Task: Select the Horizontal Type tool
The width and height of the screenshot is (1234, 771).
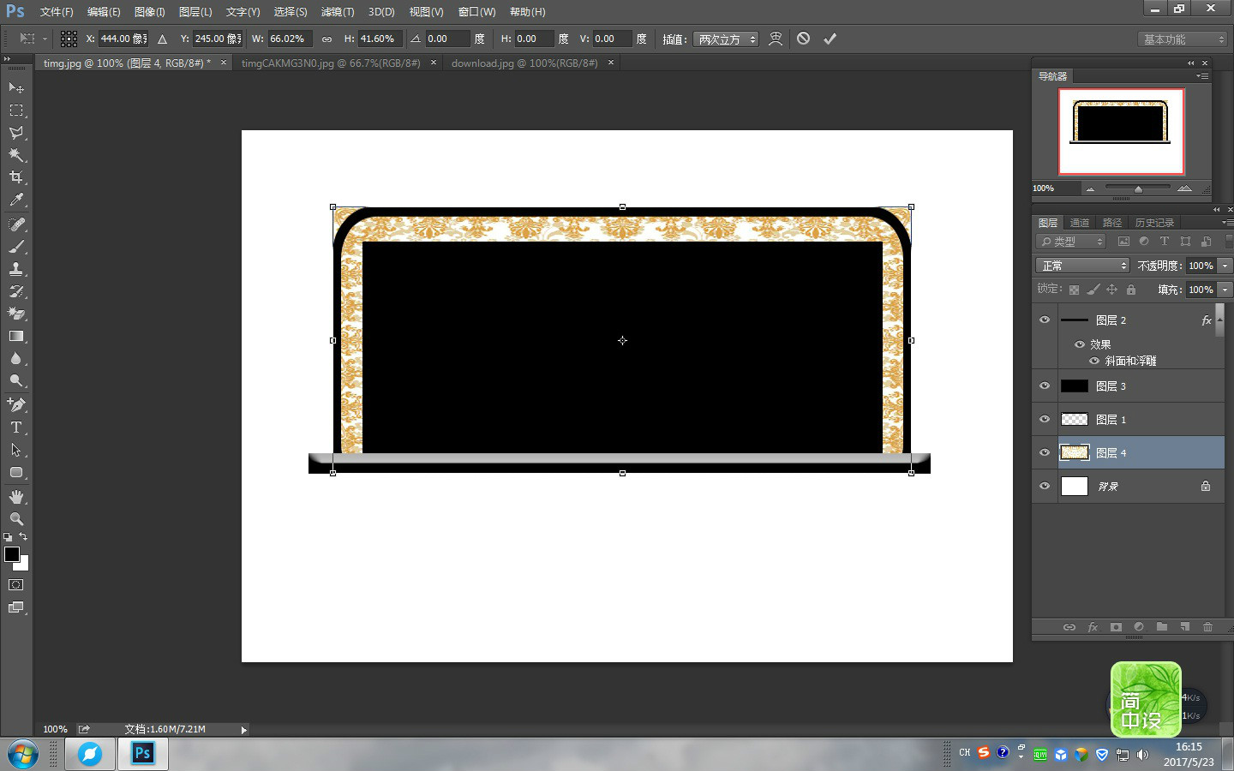Action: pyautogui.click(x=16, y=427)
